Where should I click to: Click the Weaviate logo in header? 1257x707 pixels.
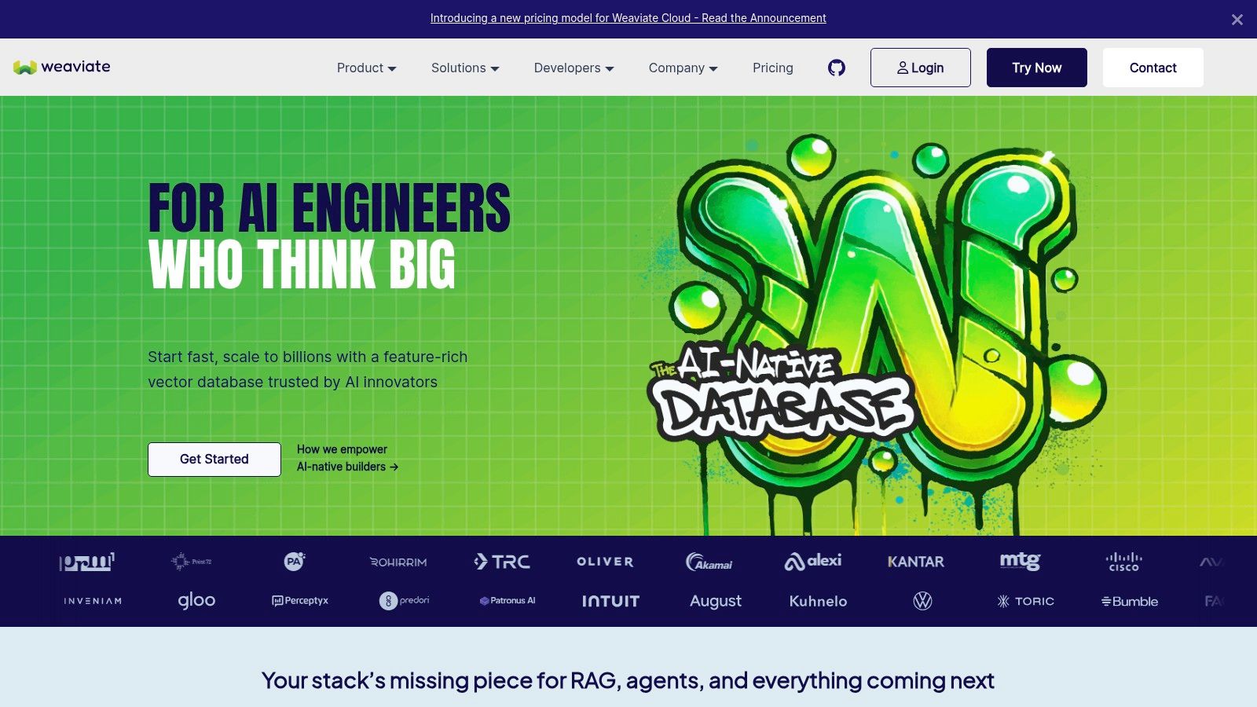[x=62, y=67]
